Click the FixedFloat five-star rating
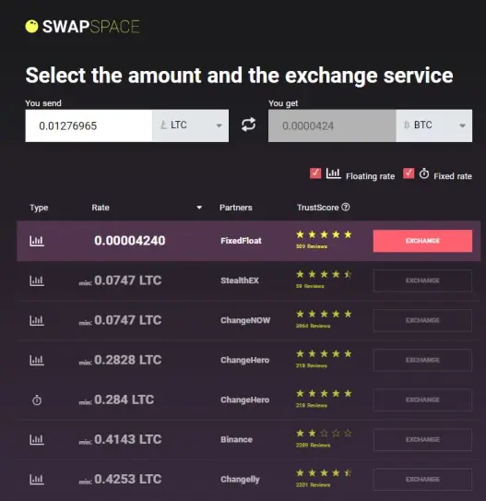 tap(324, 234)
